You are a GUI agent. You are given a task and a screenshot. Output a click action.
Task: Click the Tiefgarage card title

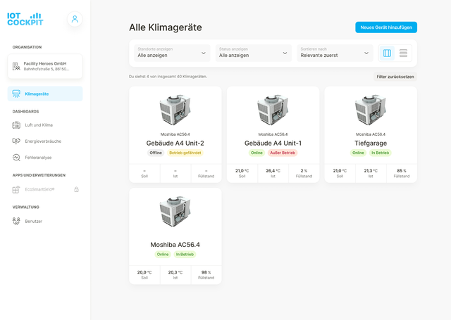[371, 143]
